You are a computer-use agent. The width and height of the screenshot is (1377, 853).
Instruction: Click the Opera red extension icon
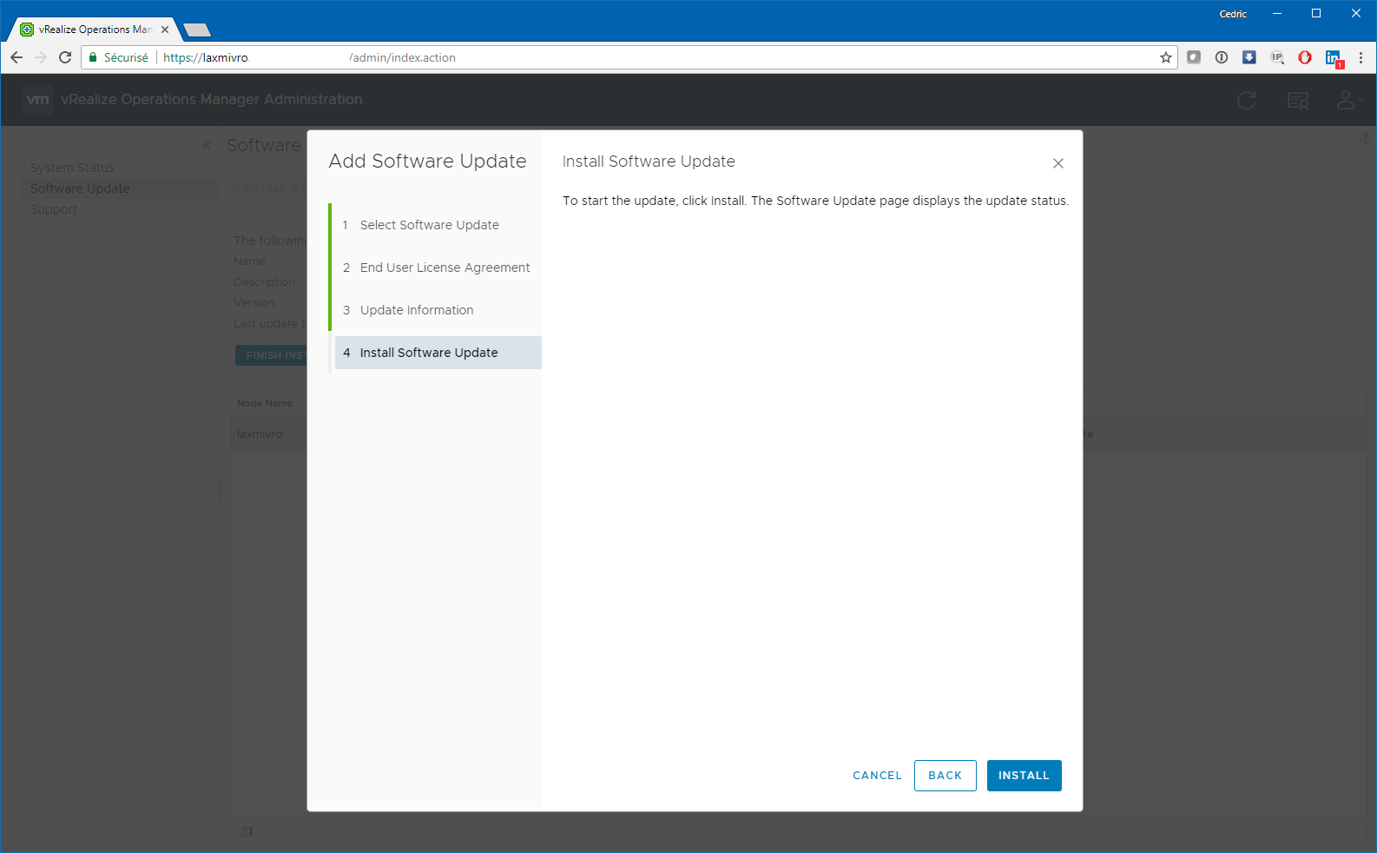click(1304, 57)
